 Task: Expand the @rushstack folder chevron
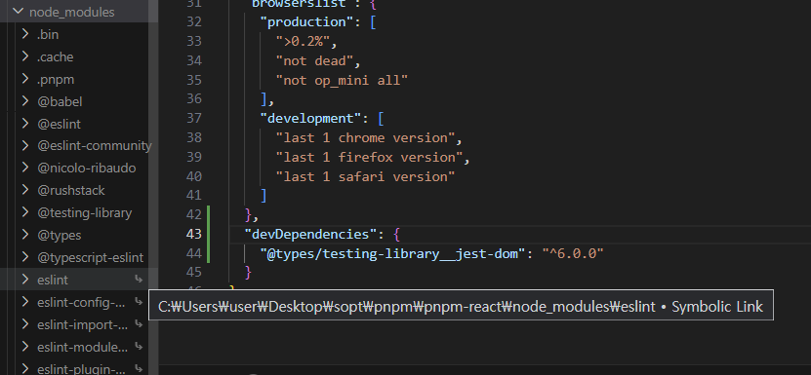(x=25, y=190)
